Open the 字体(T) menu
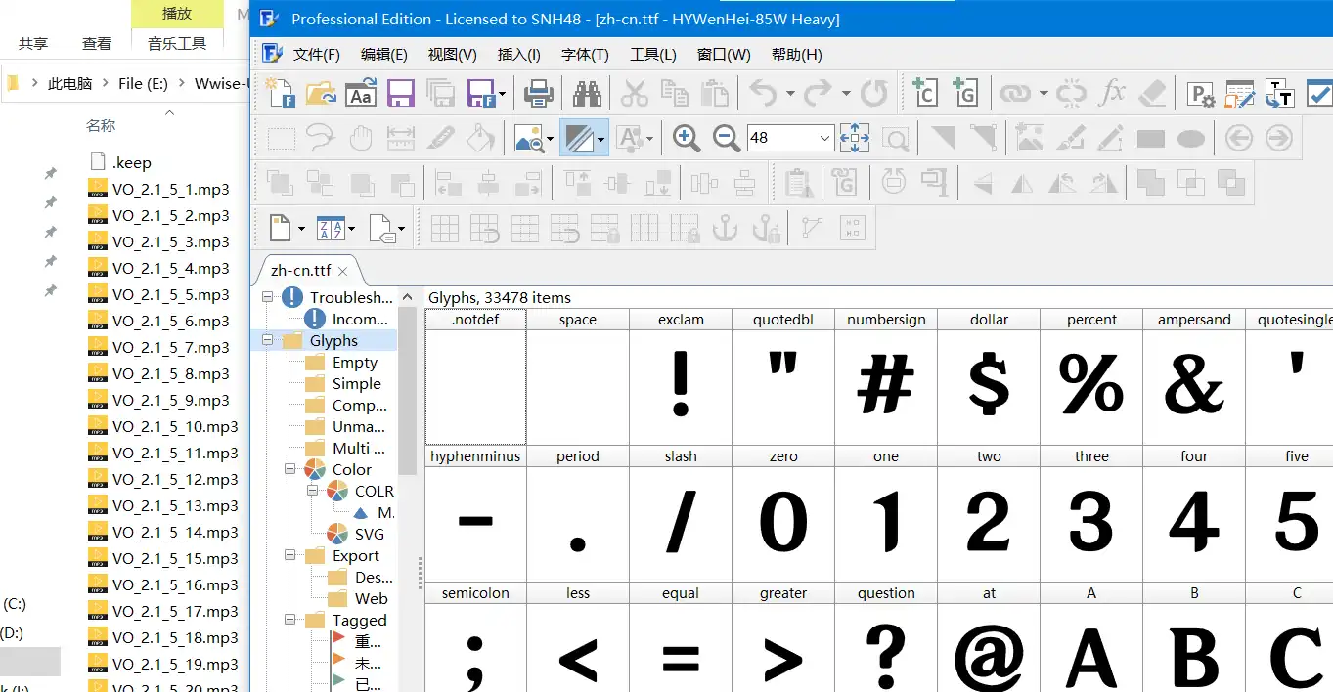Screen dimensions: 1333x692 point(585,55)
